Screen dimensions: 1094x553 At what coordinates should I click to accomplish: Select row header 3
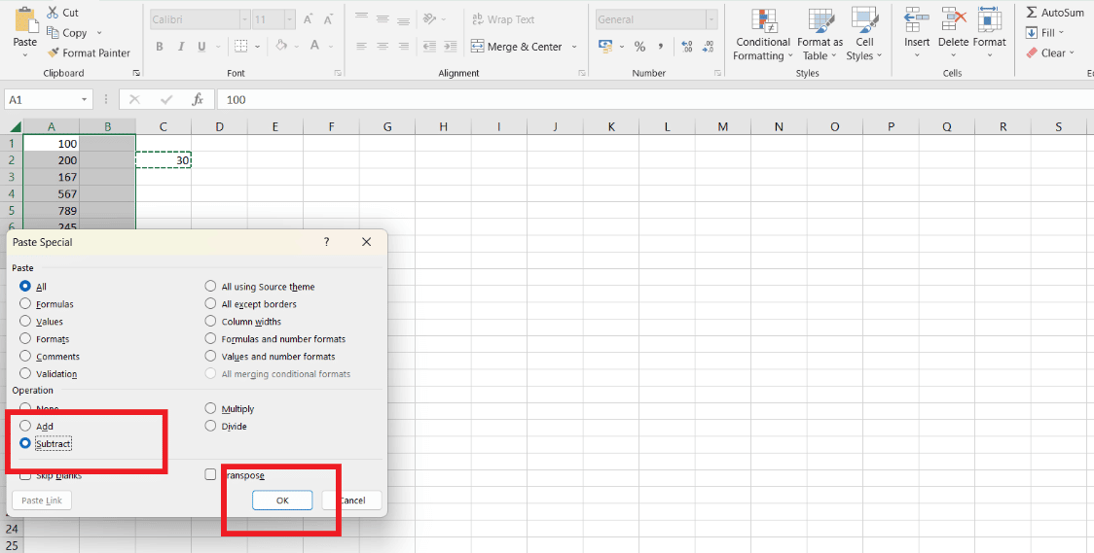11,177
